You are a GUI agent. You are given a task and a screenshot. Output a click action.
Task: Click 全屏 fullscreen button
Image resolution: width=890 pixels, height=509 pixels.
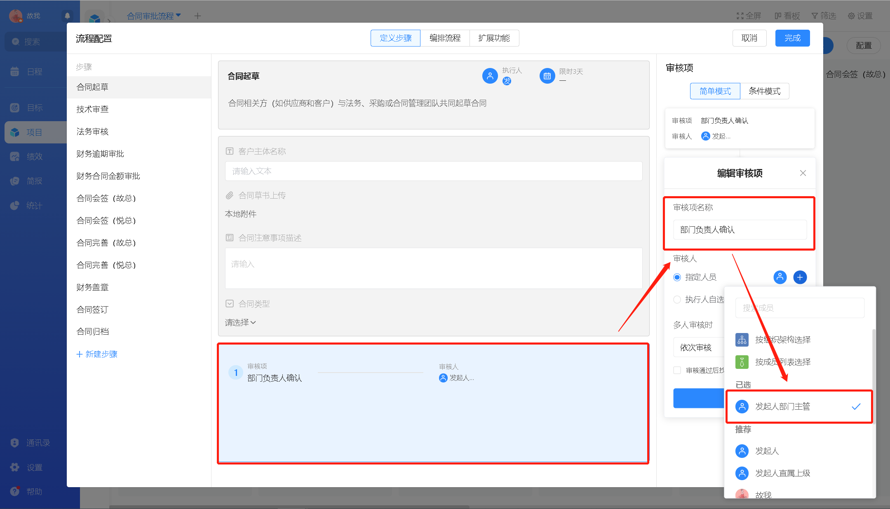(x=749, y=16)
